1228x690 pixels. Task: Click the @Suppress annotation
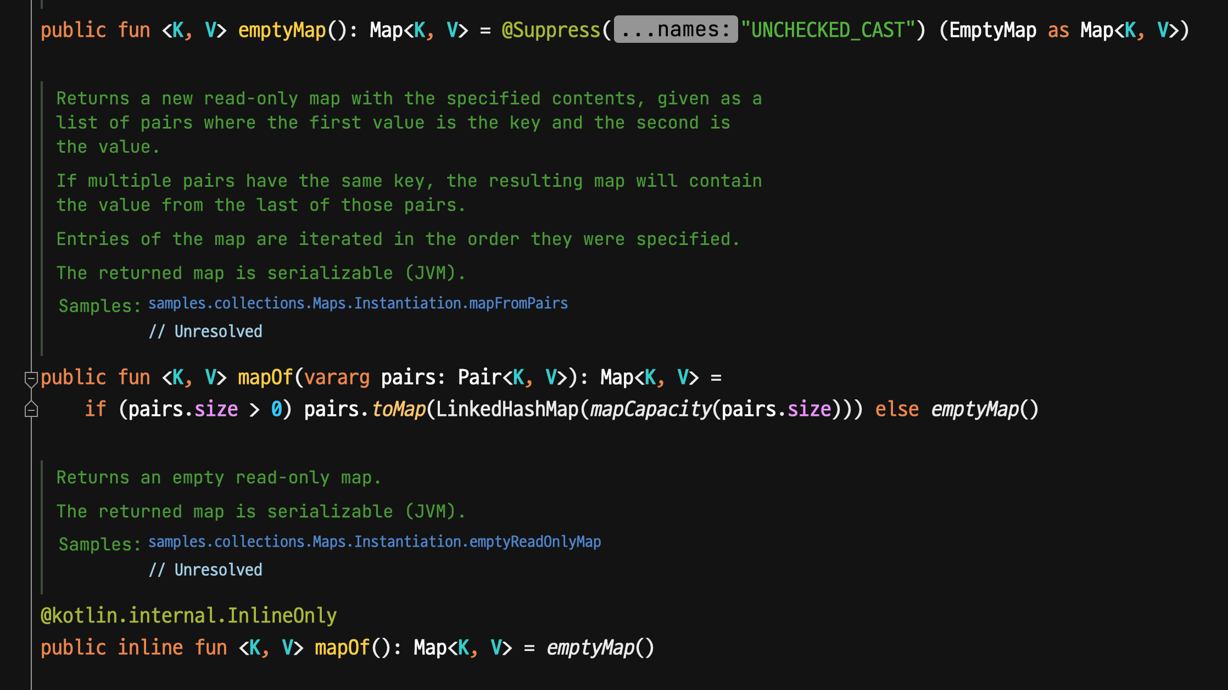coord(551,30)
